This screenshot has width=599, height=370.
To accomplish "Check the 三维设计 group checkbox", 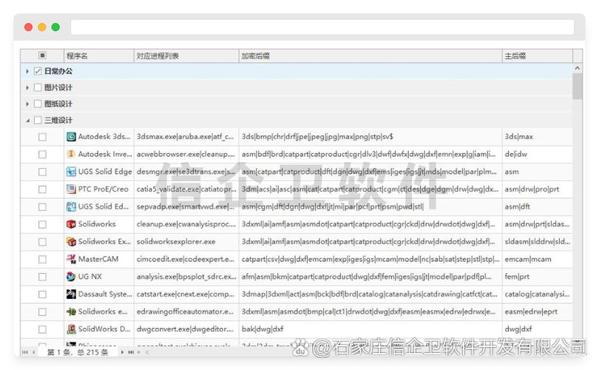I will tap(38, 121).
